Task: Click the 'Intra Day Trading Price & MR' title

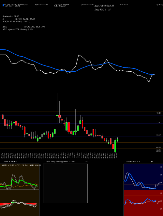Action: (x=60, y=162)
